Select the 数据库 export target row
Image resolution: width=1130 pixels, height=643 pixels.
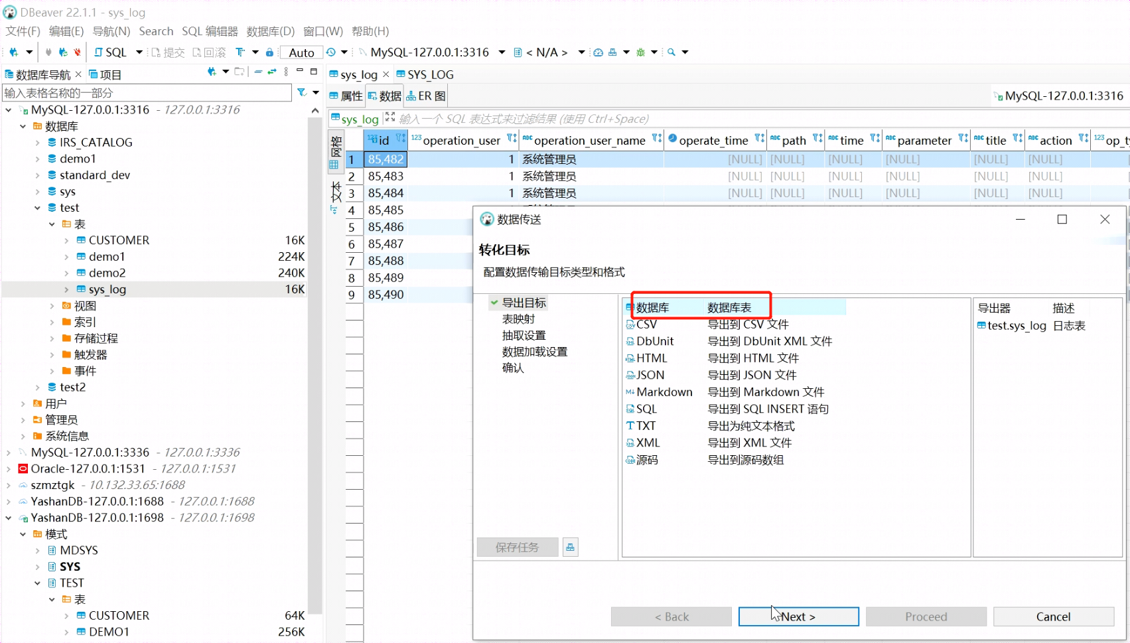click(x=735, y=308)
